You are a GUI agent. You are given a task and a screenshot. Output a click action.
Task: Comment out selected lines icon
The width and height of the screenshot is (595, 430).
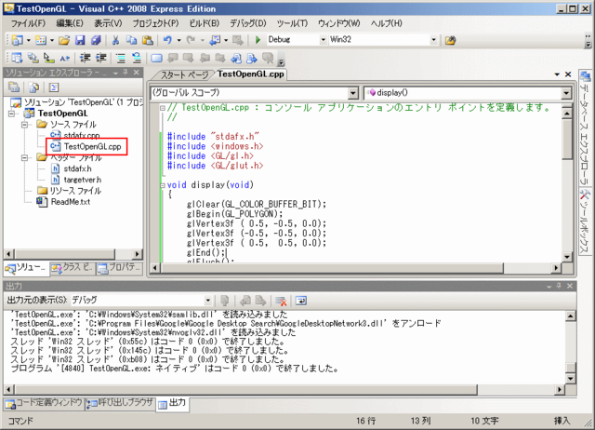click(x=121, y=58)
